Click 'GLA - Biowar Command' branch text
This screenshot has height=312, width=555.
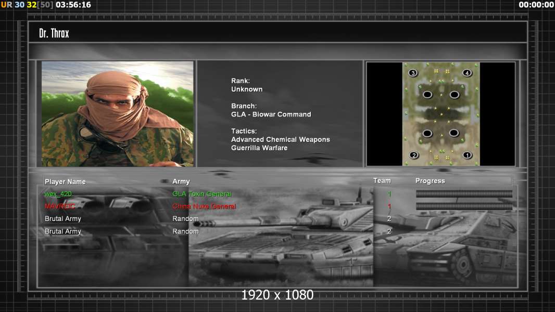271,114
